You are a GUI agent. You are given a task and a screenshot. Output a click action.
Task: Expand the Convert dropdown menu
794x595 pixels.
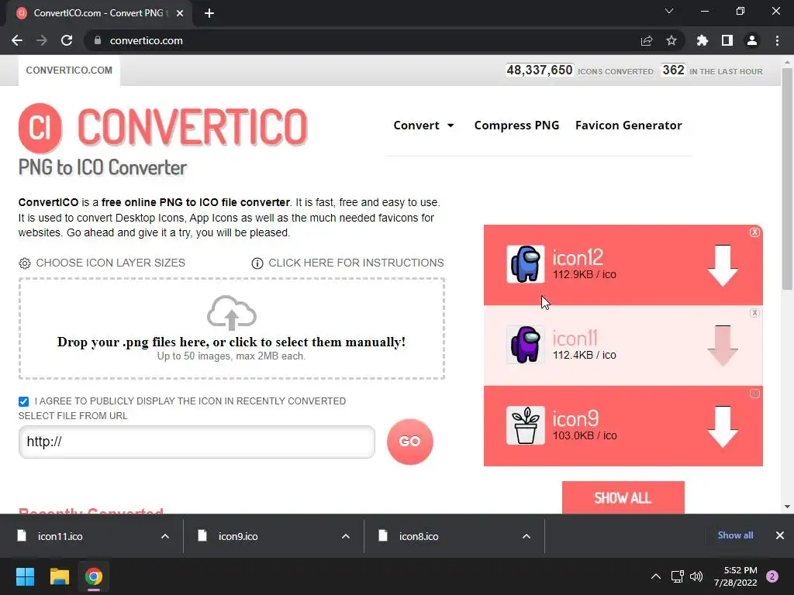coord(424,126)
